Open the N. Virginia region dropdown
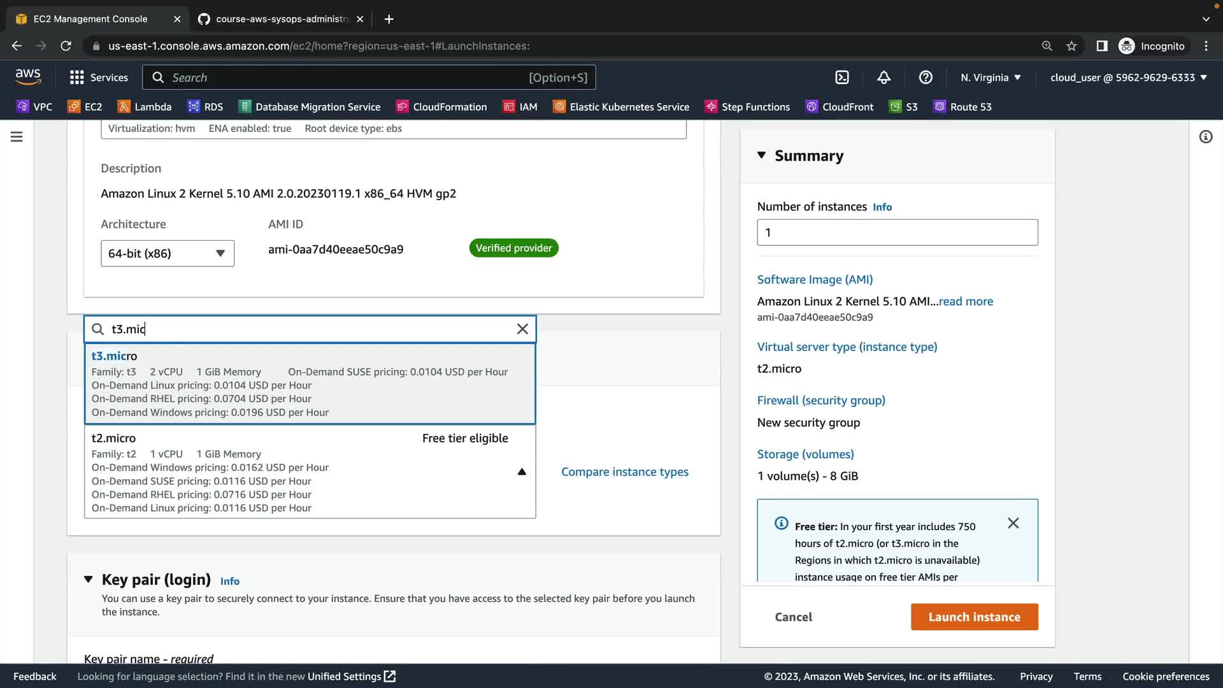 click(x=991, y=78)
